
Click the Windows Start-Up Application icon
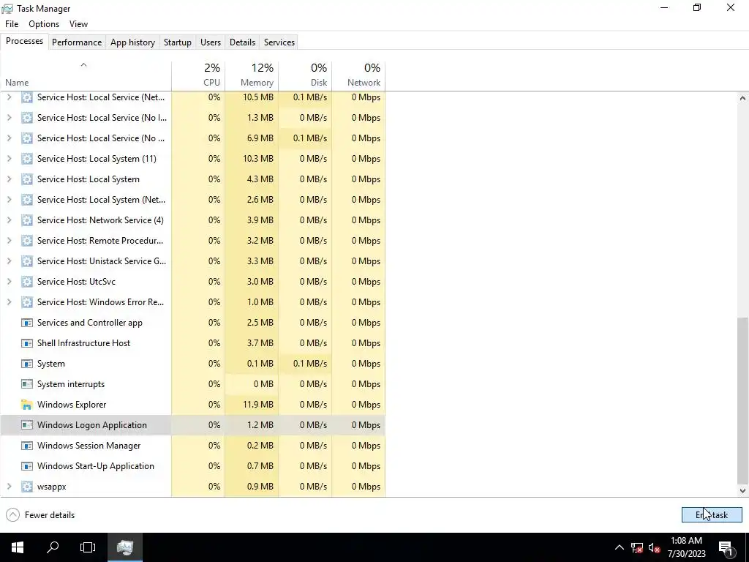(27, 466)
